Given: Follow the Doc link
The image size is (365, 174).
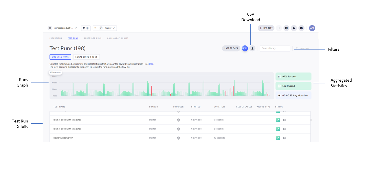Looking at the screenshot, I should (x=151, y=64).
